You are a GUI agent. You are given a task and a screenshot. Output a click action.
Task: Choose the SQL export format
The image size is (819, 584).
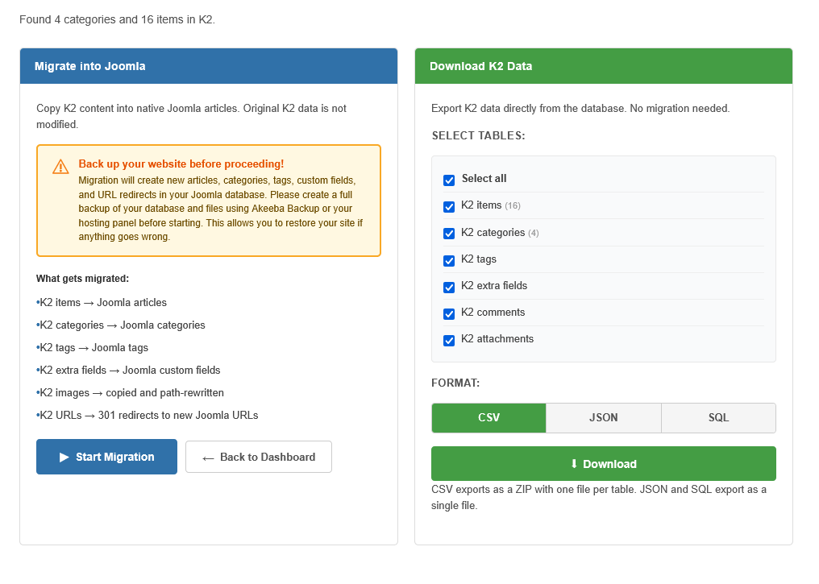click(718, 418)
